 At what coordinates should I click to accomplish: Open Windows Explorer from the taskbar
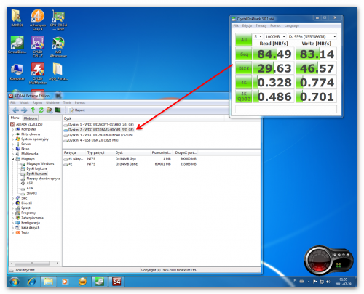pyautogui.click(x=48, y=282)
